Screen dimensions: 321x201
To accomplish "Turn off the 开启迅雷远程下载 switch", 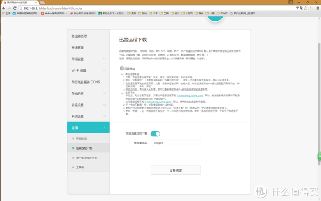I will [155, 133].
